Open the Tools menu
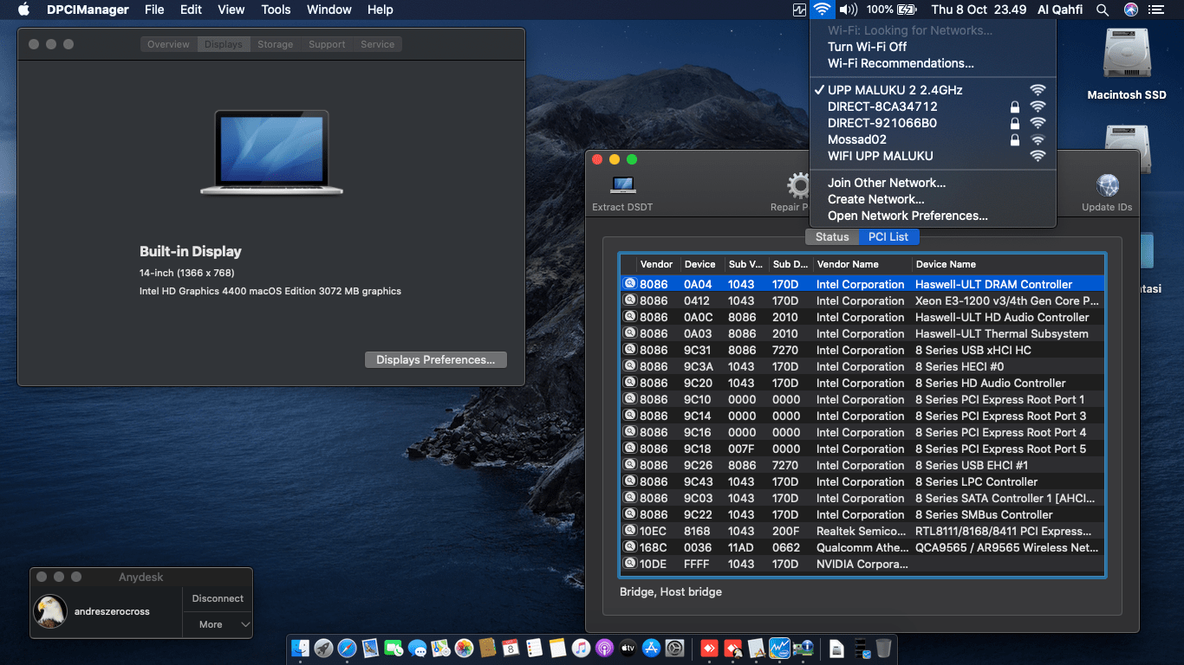 point(275,10)
